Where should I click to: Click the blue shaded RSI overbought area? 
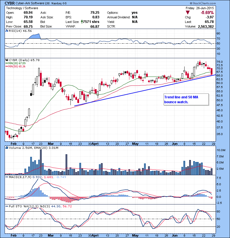pos(34,36)
